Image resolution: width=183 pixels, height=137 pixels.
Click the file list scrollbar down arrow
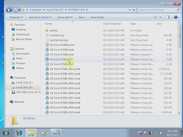pos(179,113)
